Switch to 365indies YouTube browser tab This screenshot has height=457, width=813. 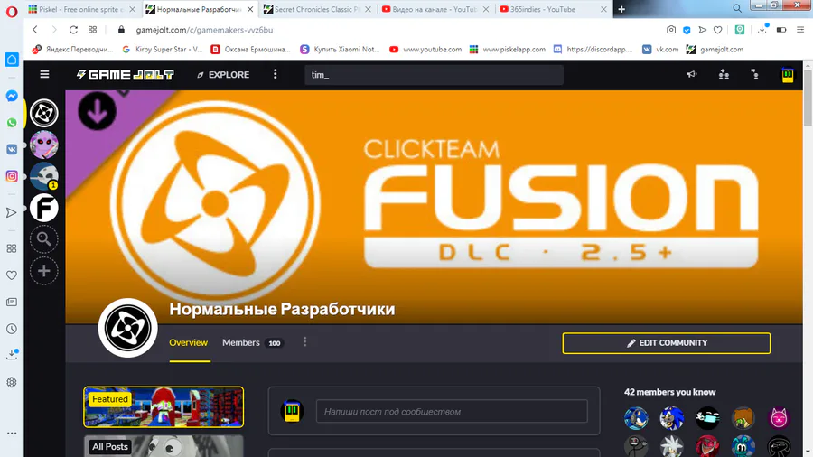(x=553, y=9)
